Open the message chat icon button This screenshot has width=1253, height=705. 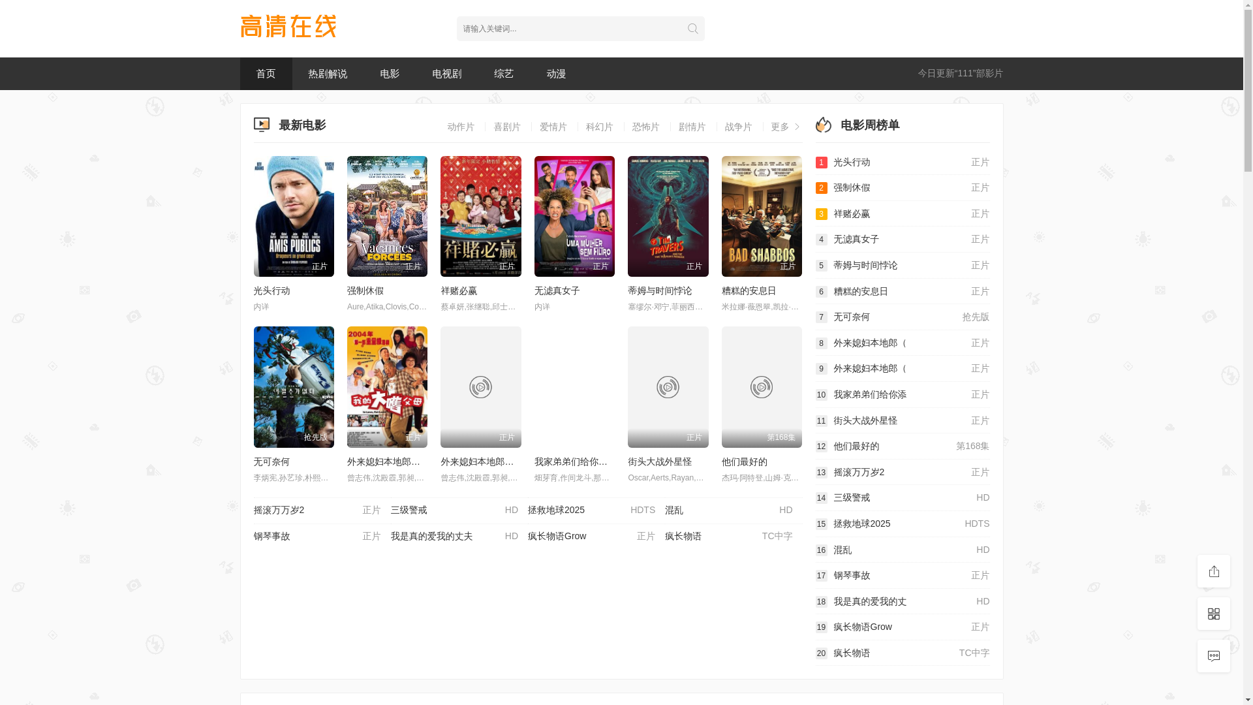(1214, 656)
